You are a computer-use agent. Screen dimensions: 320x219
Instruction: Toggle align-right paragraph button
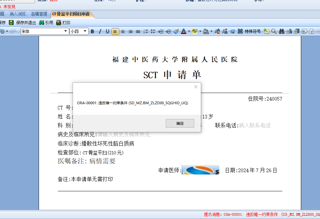coord(130,31)
